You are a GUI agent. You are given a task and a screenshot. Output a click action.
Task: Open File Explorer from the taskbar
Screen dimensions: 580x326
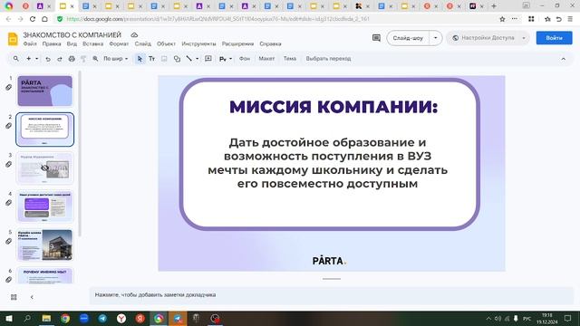(46, 318)
